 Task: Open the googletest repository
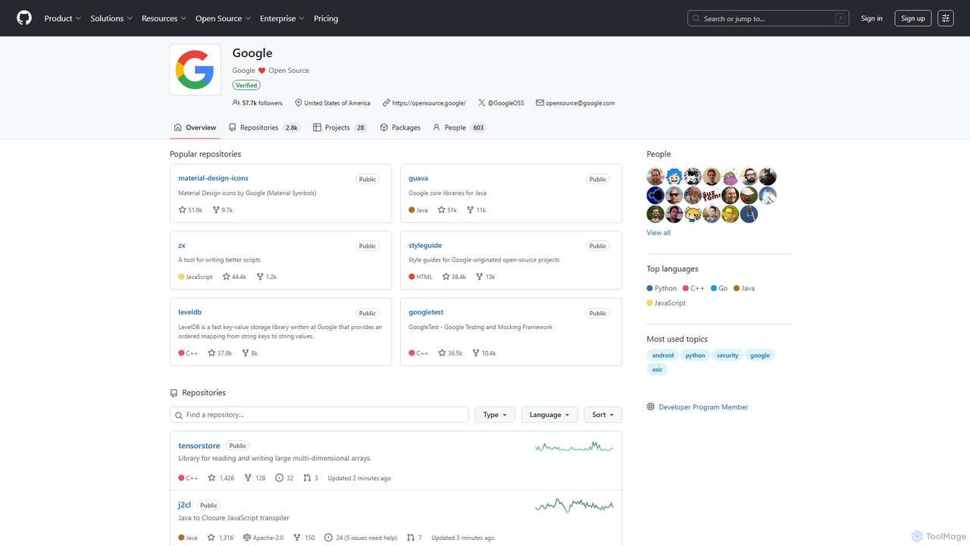tap(426, 312)
